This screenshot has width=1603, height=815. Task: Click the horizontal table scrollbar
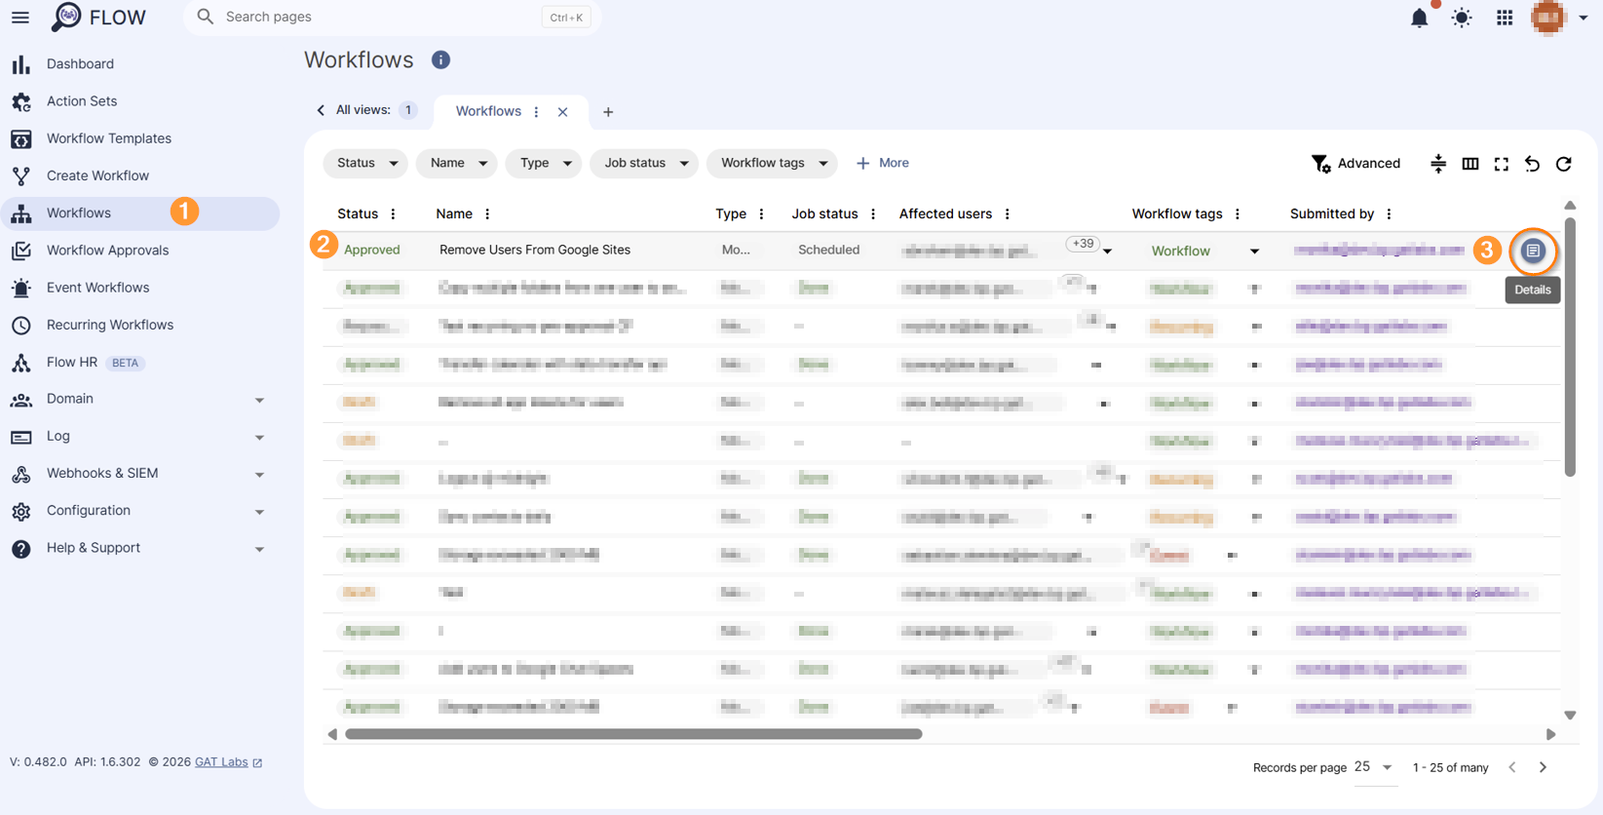click(633, 734)
